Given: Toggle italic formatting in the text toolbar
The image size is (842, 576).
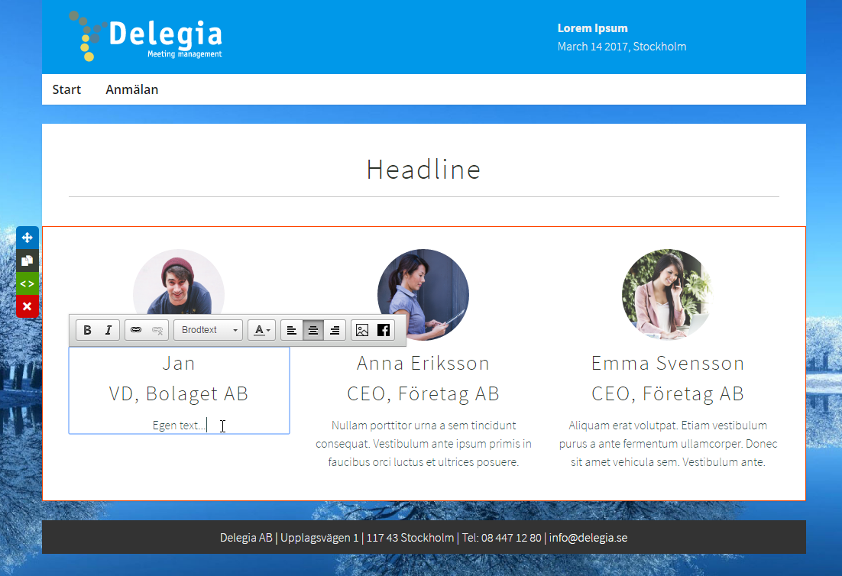Looking at the screenshot, I should [108, 330].
